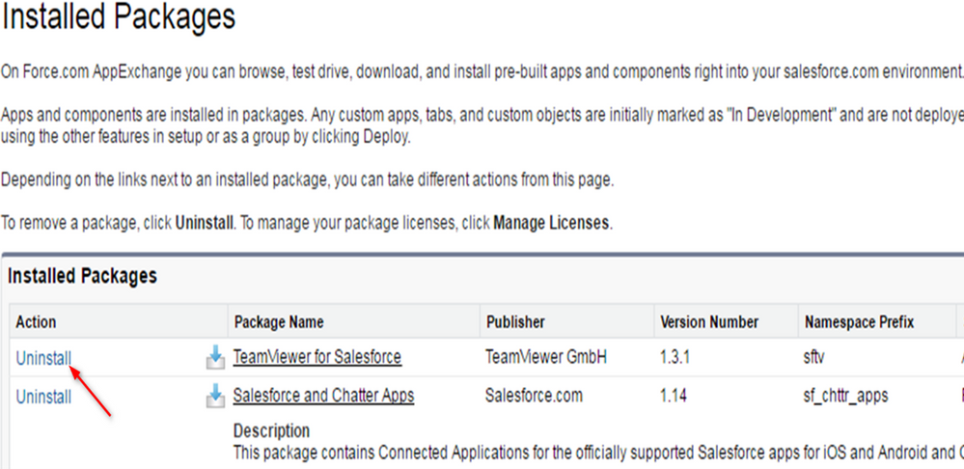The image size is (964, 469).
Task: Select the sftv namespace prefix cell
Action: coord(814,356)
